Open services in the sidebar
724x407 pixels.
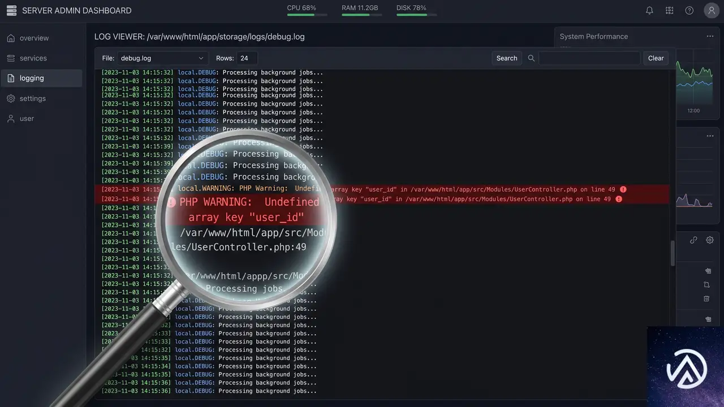pos(41,58)
